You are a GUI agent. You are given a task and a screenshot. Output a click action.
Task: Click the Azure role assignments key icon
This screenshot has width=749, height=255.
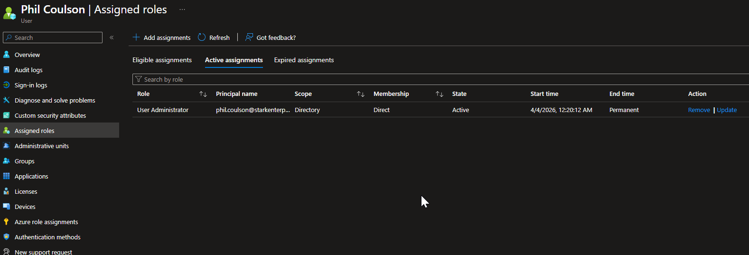[6, 222]
